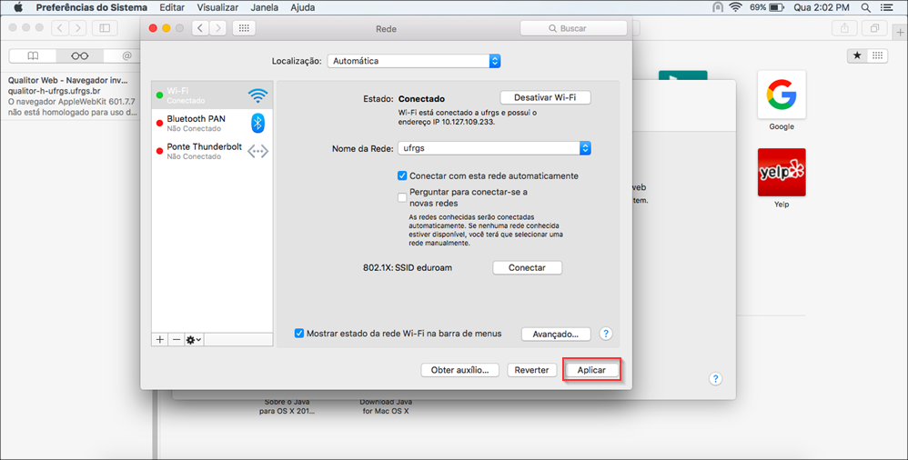Click the Qua 2:02 PM clock

pos(822,7)
